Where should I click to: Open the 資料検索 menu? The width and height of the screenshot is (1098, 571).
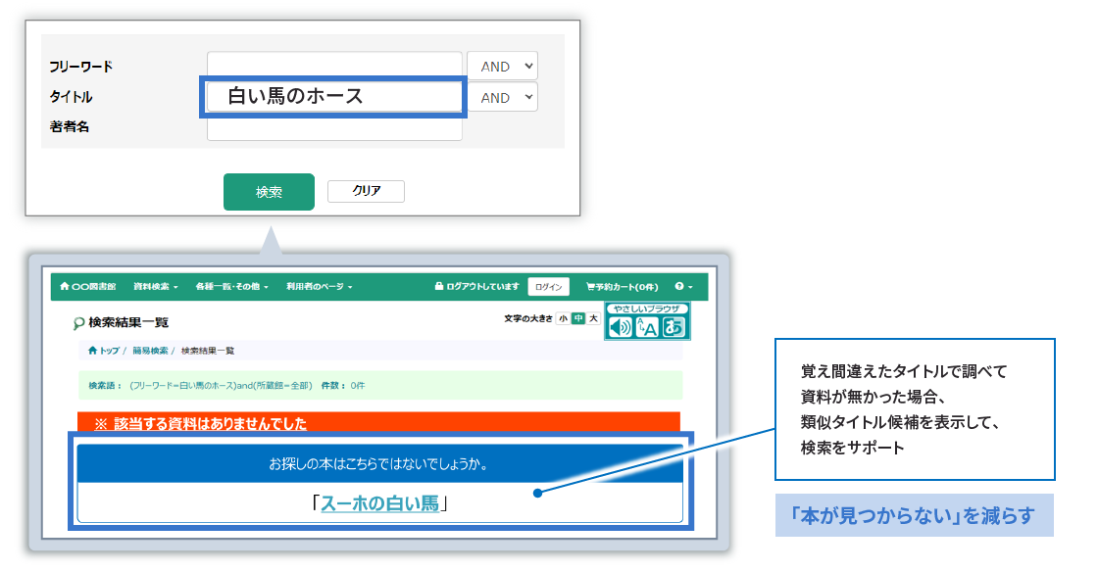(154, 285)
